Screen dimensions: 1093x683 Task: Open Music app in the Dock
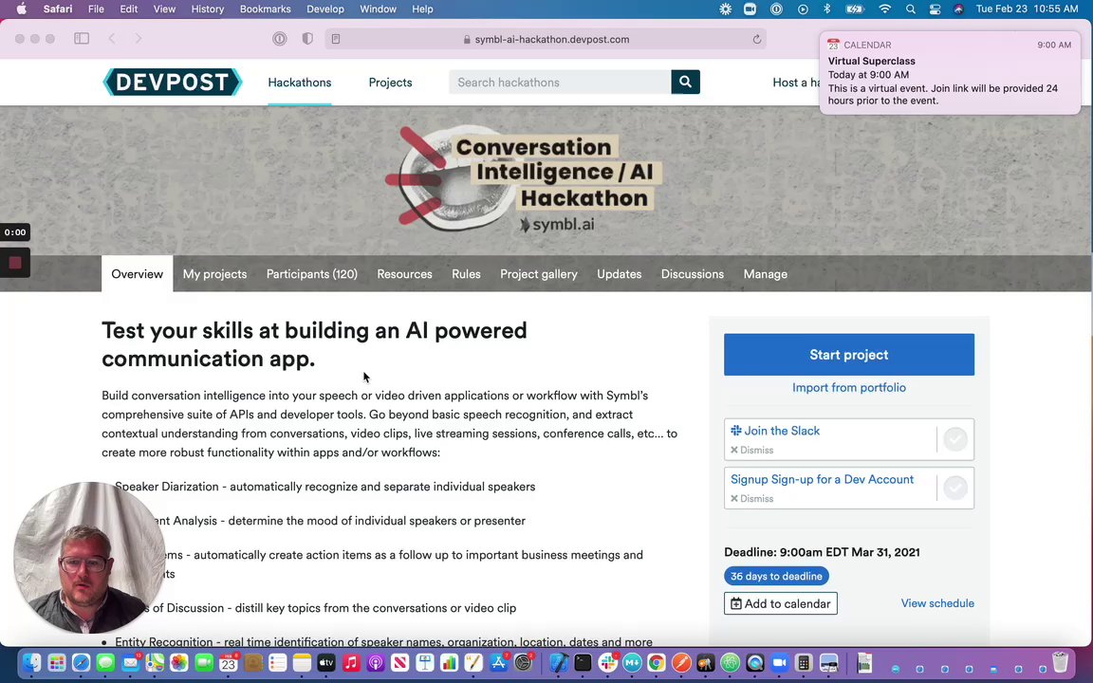pyautogui.click(x=351, y=663)
